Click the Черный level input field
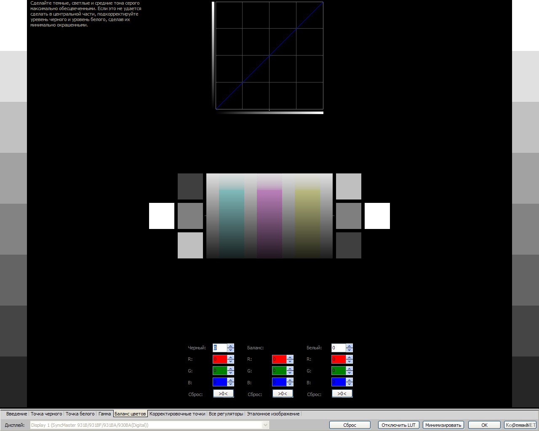539x431 pixels. tap(220, 348)
